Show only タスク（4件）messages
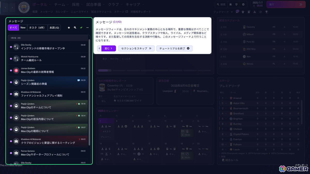The image size is (310, 174). coord(37,27)
